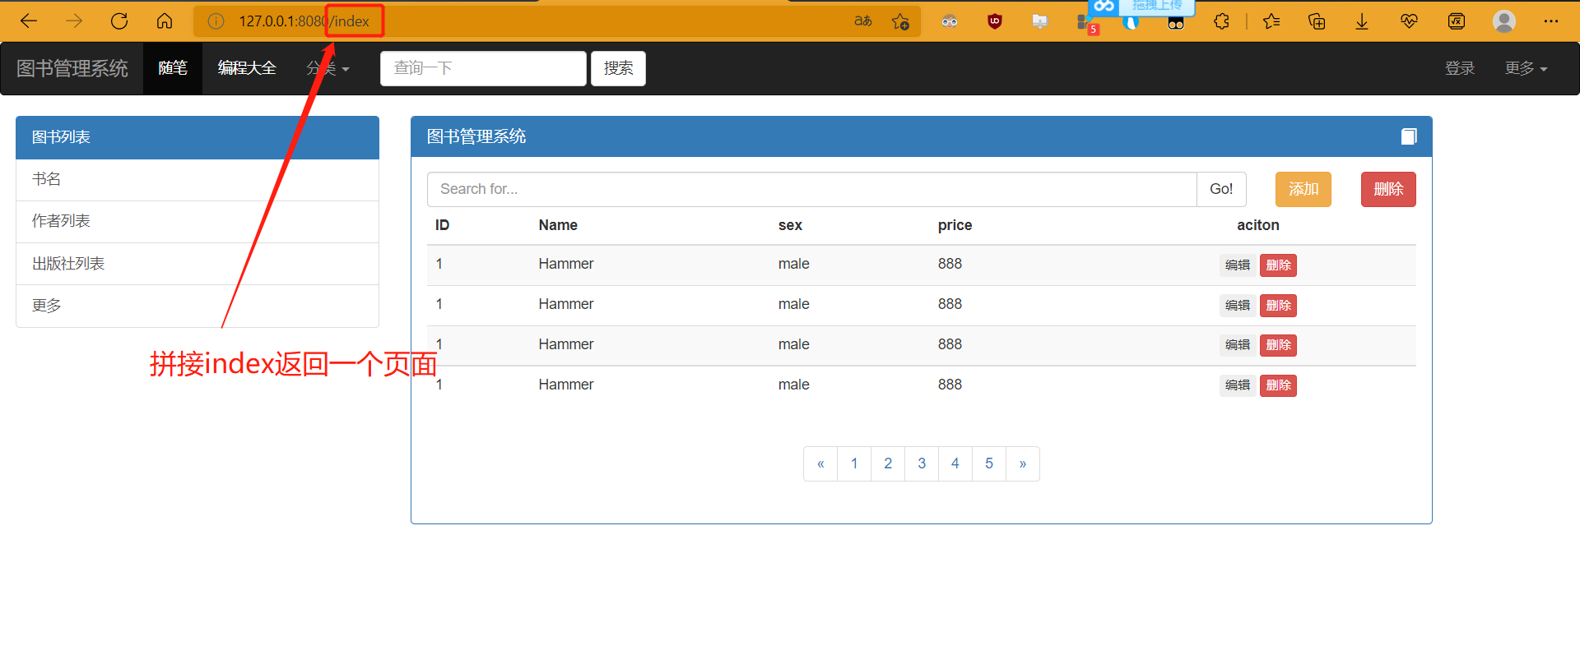The image size is (1580, 650).
Task: Select 出版社列表 in the sidebar list
Action: [197, 264]
